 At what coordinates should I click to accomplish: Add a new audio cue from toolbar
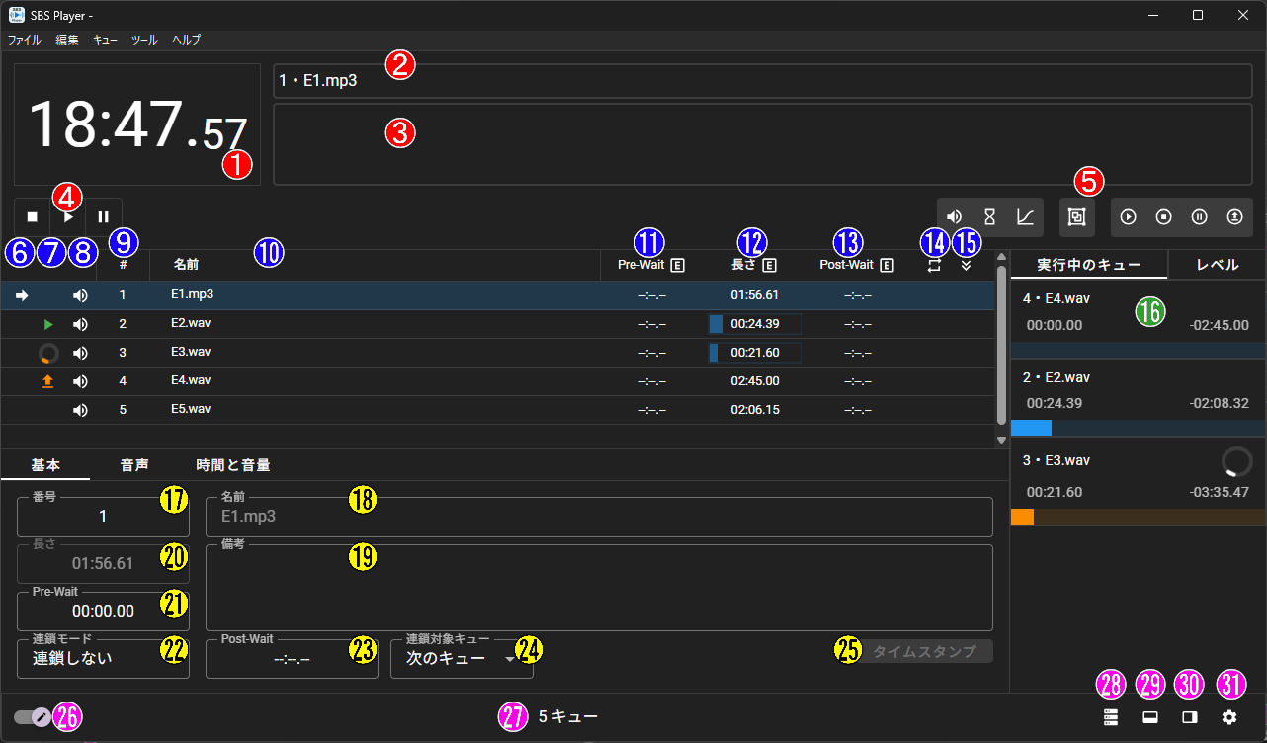click(x=955, y=216)
